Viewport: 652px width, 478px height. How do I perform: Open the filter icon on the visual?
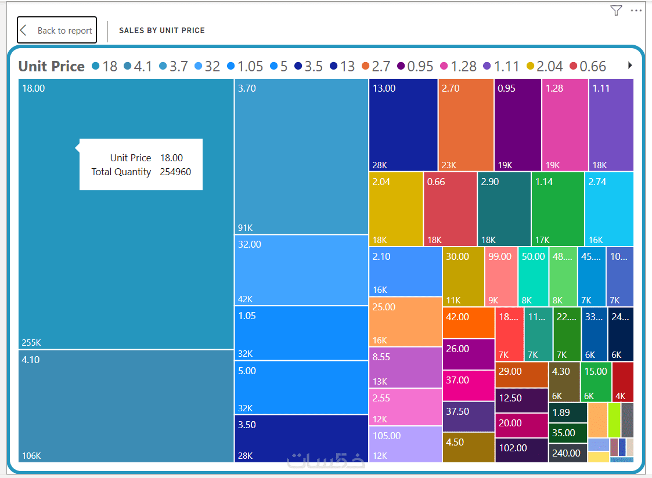coord(616,10)
